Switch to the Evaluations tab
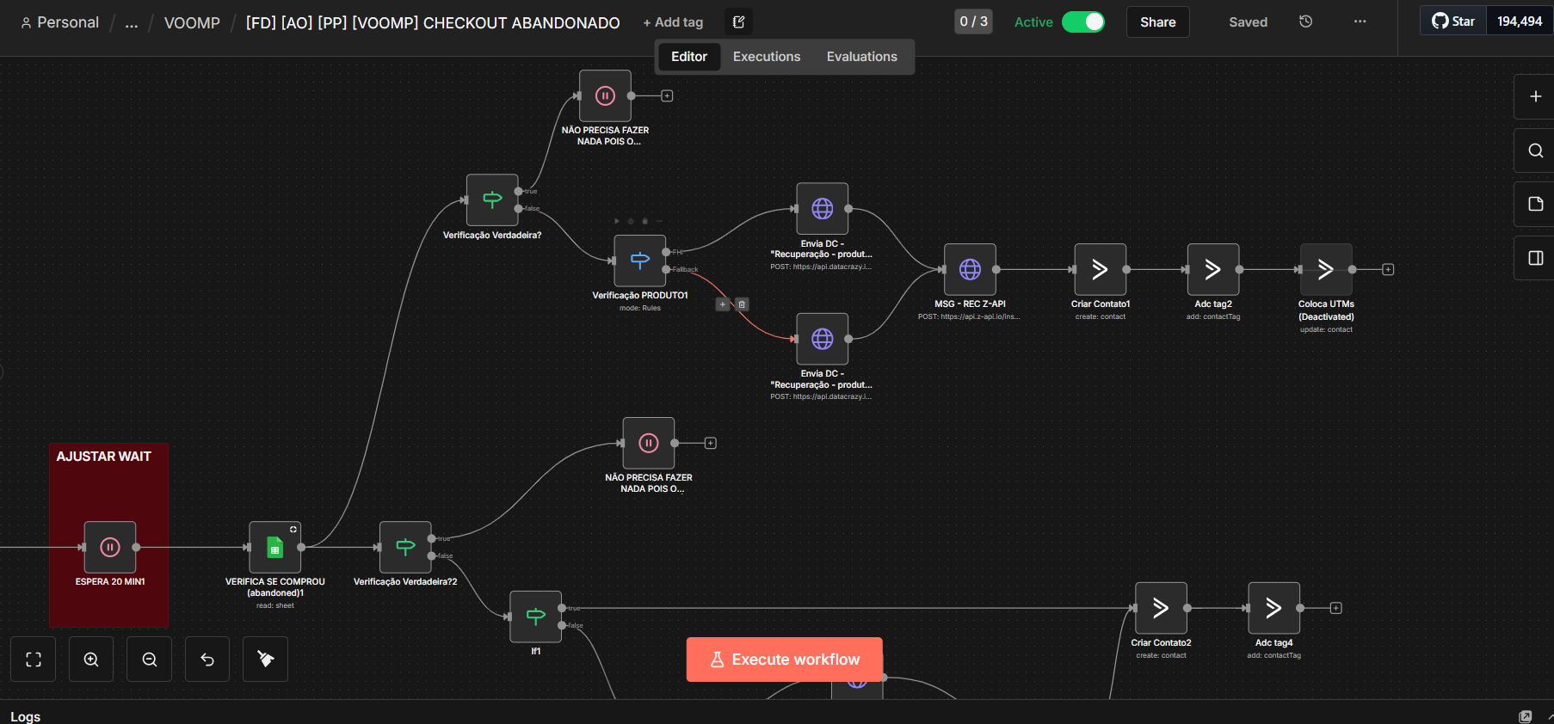The height and width of the screenshot is (724, 1554). (x=861, y=57)
